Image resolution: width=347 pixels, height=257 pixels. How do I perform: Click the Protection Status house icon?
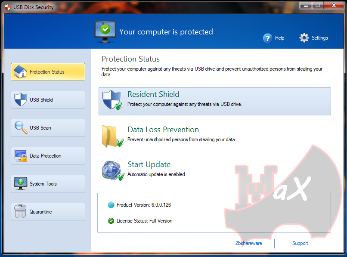[x=20, y=71]
